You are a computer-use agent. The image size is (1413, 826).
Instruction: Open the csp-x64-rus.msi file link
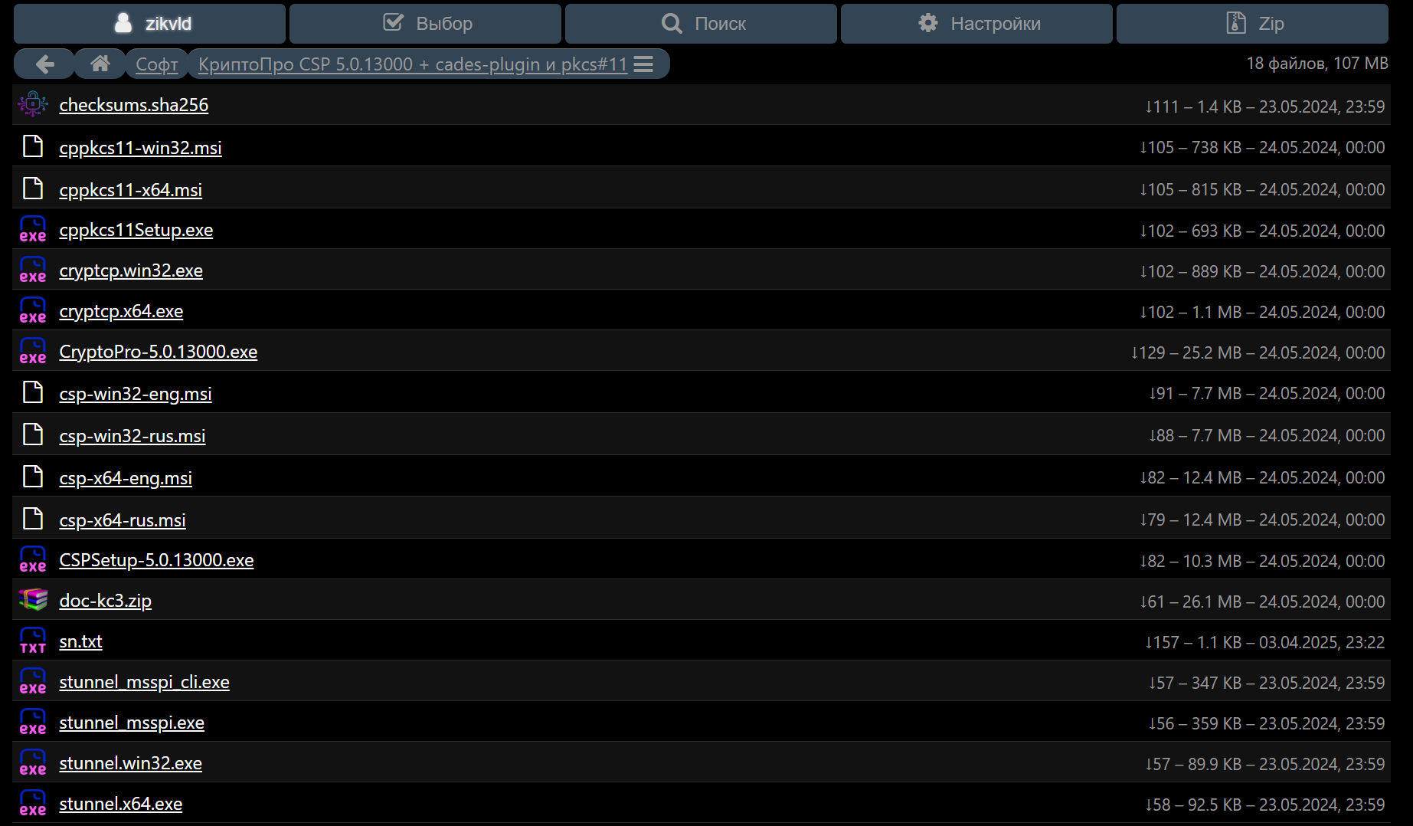point(123,520)
